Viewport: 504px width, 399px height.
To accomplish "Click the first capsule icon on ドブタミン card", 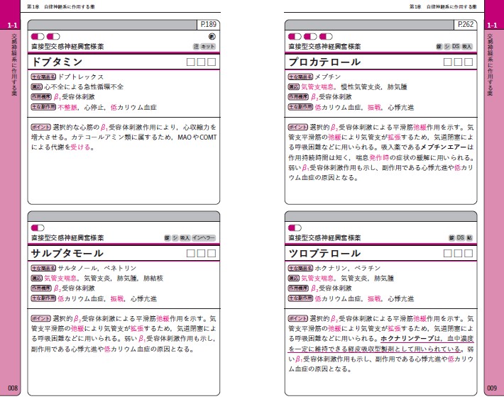I will [x=38, y=35].
